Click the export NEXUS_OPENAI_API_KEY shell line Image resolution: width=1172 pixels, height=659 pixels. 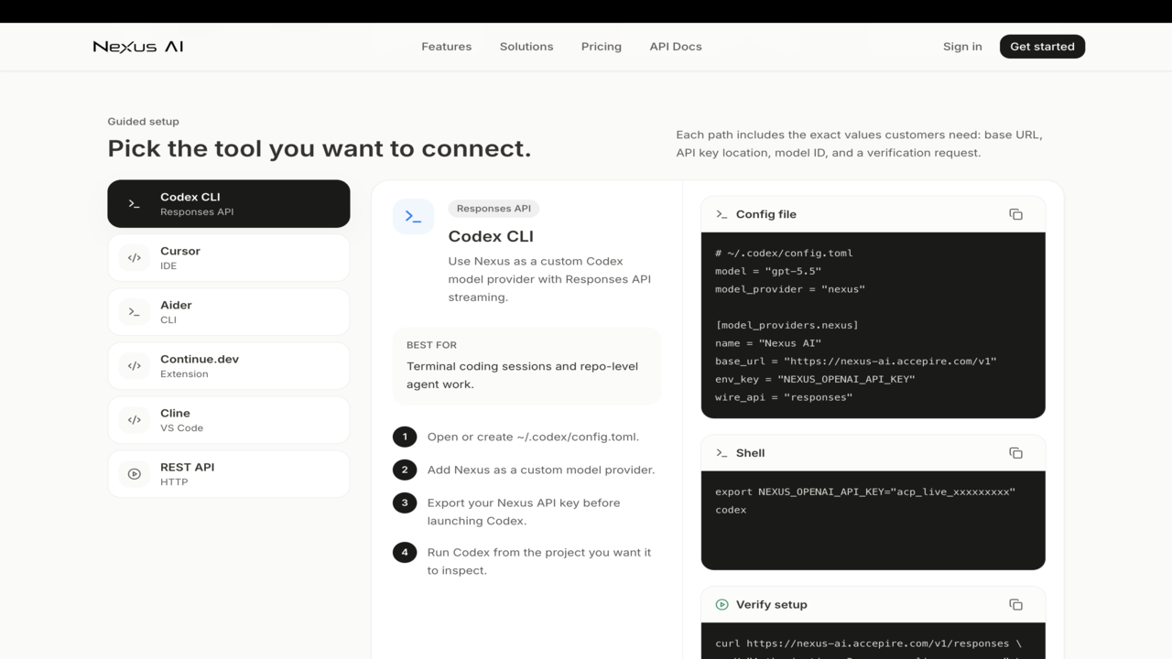click(865, 492)
